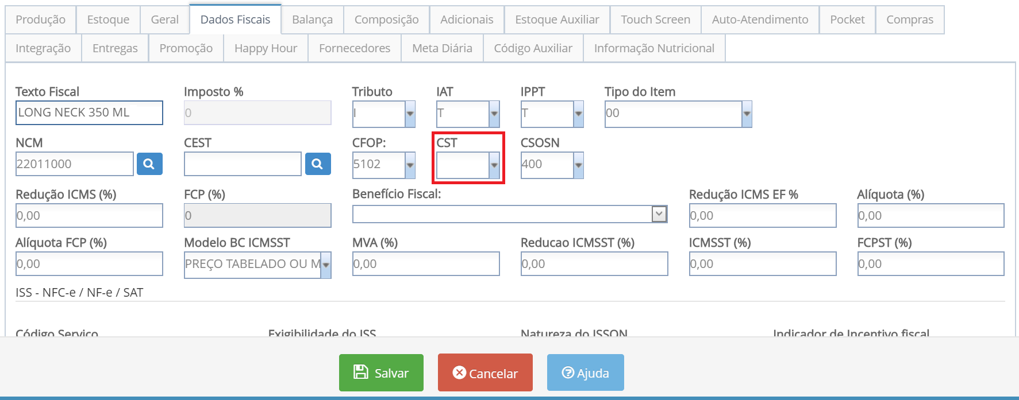Open the CFOP dropdown

[410, 165]
